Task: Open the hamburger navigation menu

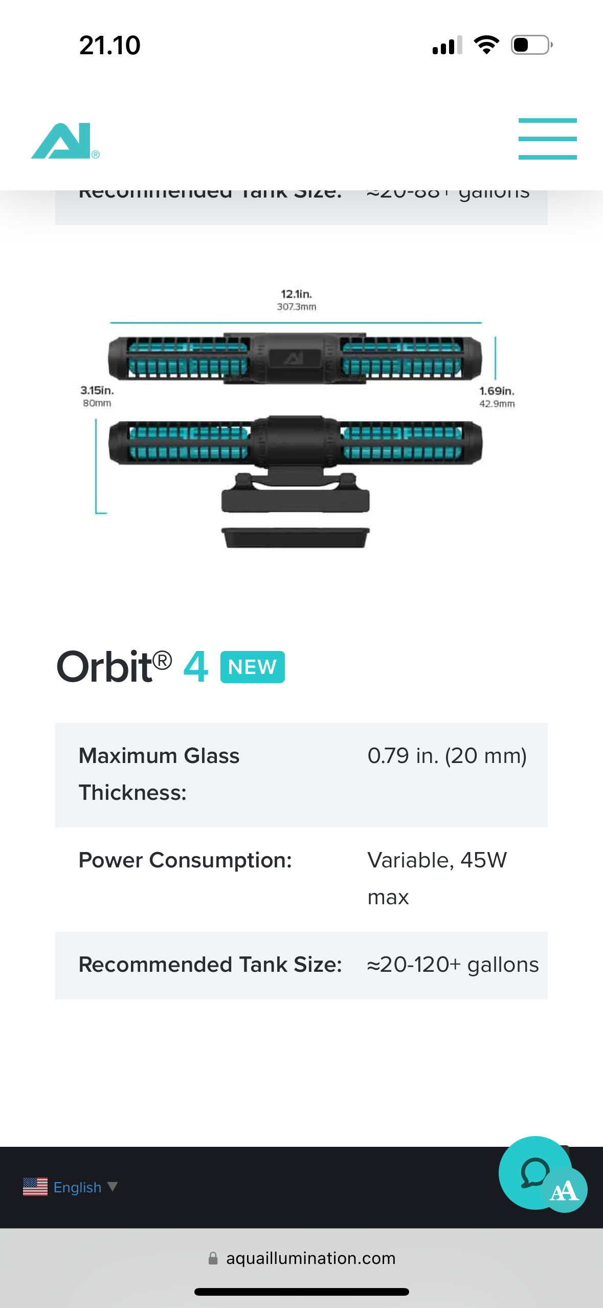Action: [547, 139]
